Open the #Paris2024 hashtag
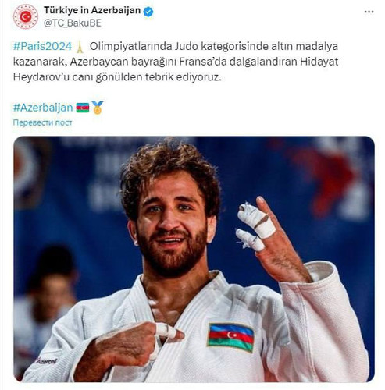The width and height of the screenshot is (385, 390). pyautogui.click(x=42, y=46)
